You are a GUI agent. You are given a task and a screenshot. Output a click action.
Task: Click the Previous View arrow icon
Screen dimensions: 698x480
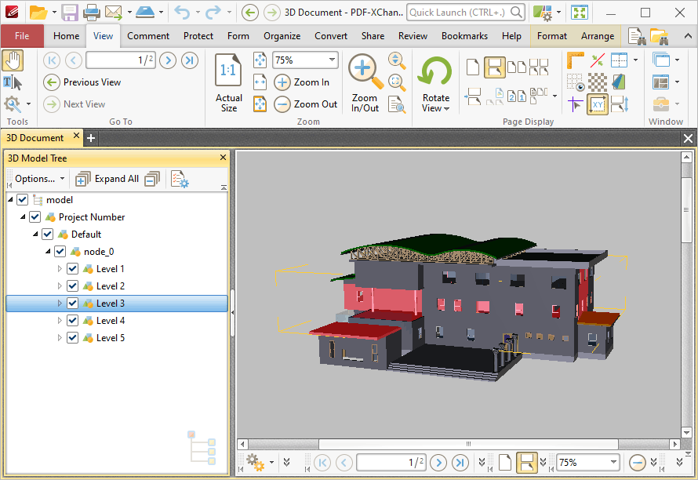point(52,82)
